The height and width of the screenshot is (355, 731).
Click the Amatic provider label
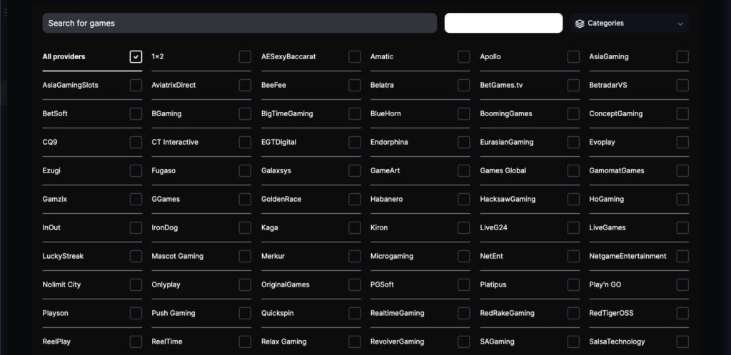[x=382, y=56]
